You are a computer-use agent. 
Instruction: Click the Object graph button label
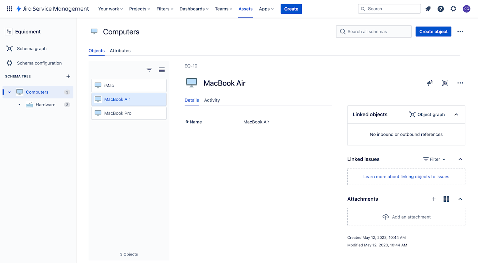[x=431, y=114]
